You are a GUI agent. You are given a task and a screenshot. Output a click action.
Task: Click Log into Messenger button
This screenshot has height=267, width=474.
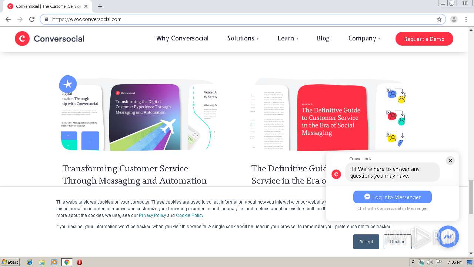point(393,197)
